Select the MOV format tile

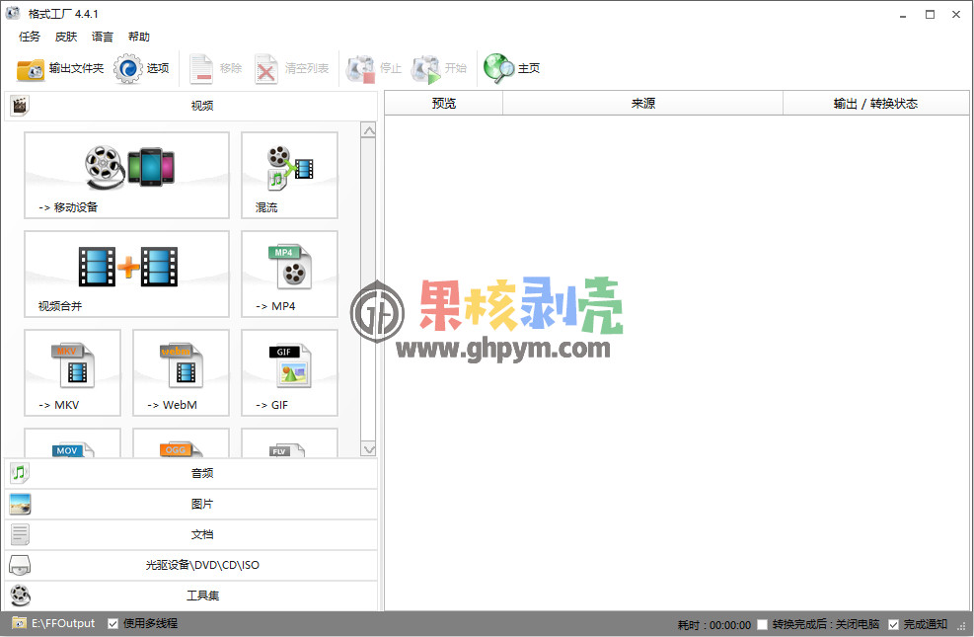tap(73, 443)
